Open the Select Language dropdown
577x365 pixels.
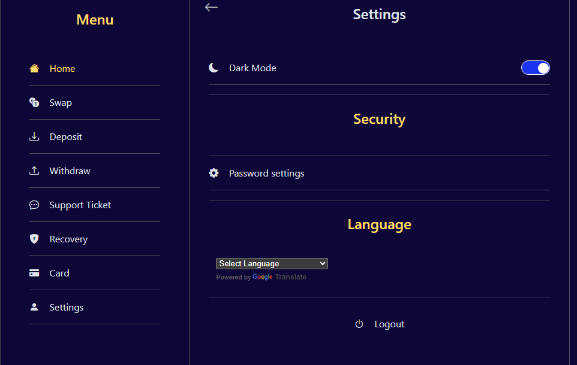coord(272,263)
